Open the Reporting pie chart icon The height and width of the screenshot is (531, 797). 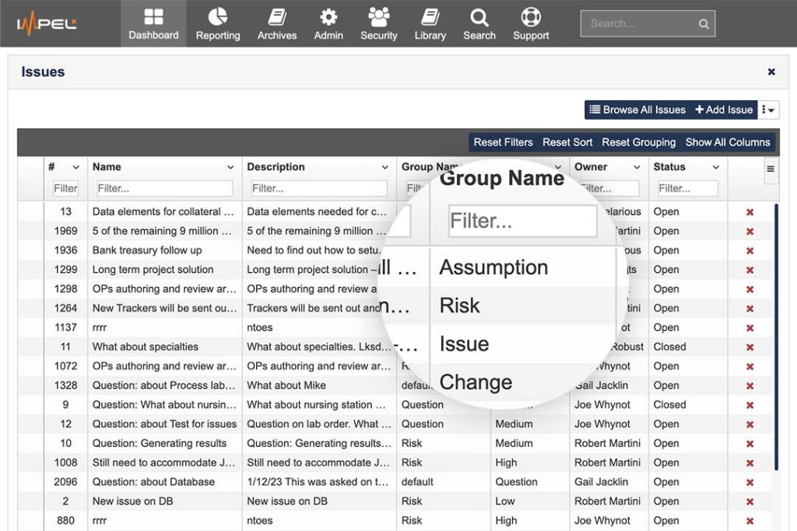tap(218, 17)
